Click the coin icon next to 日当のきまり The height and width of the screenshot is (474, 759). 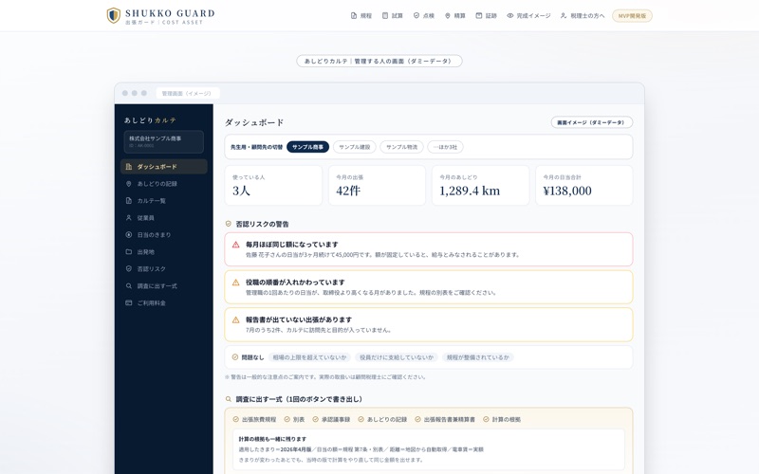pos(129,234)
